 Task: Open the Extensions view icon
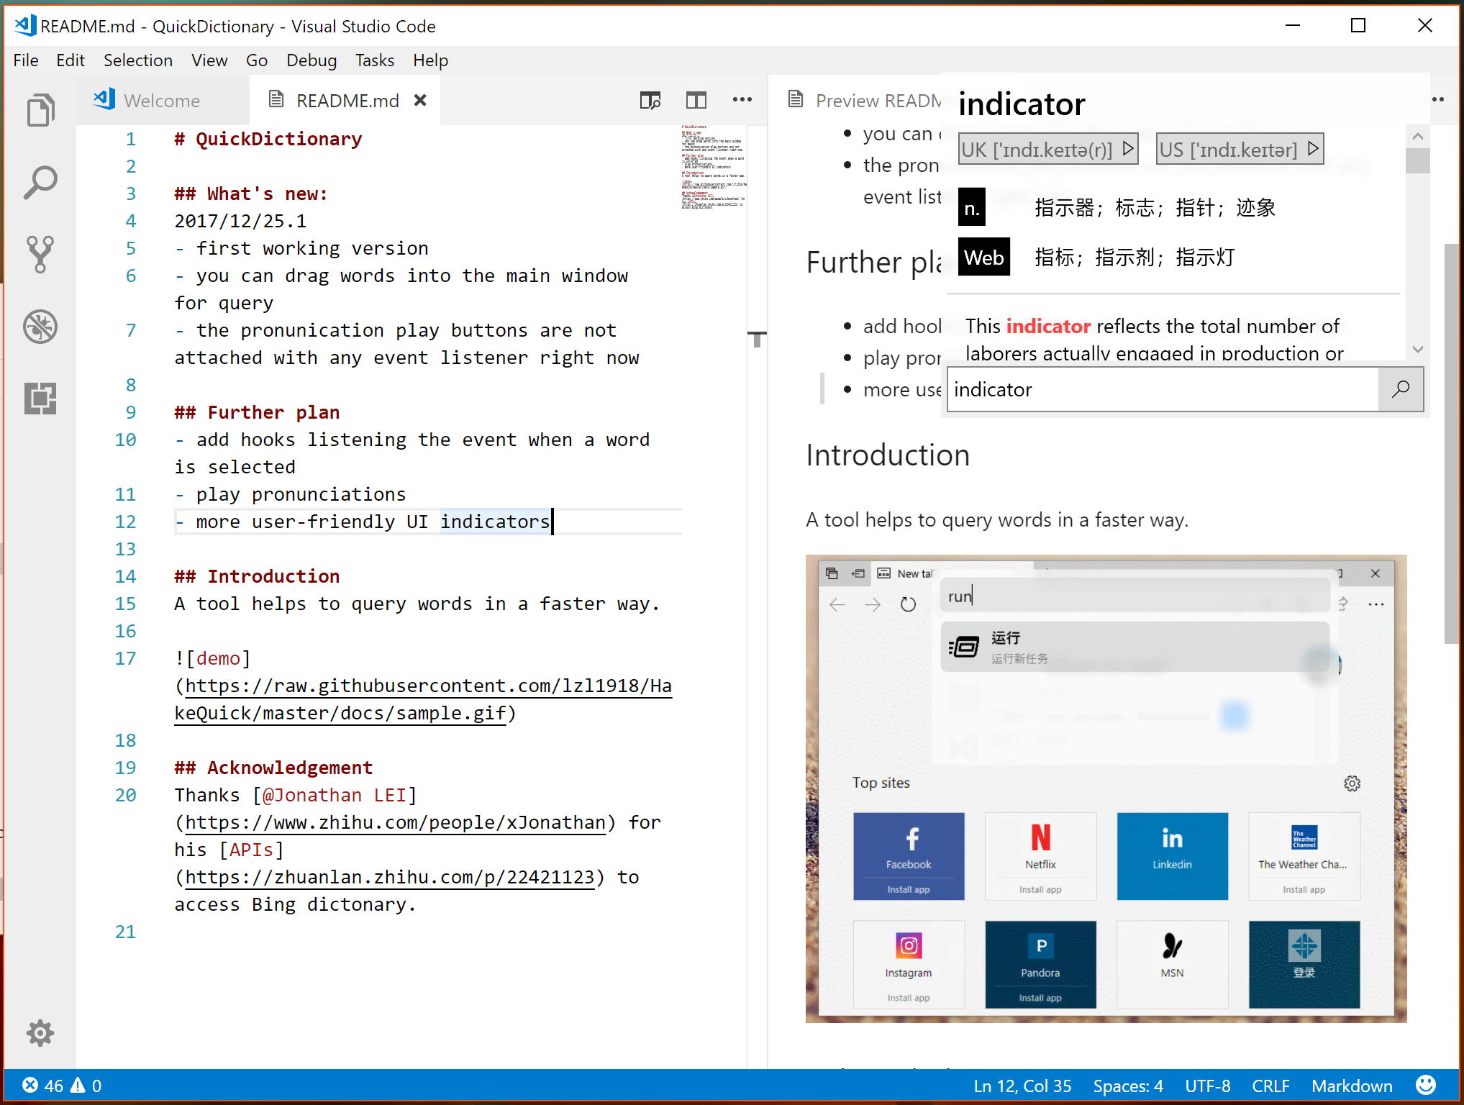[40, 398]
